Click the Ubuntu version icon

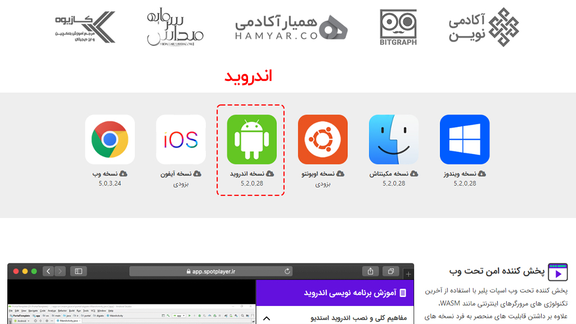(x=323, y=139)
